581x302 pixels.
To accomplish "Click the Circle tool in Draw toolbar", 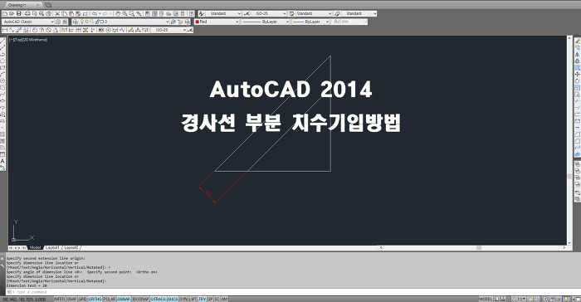I will [x=2, y=80].
